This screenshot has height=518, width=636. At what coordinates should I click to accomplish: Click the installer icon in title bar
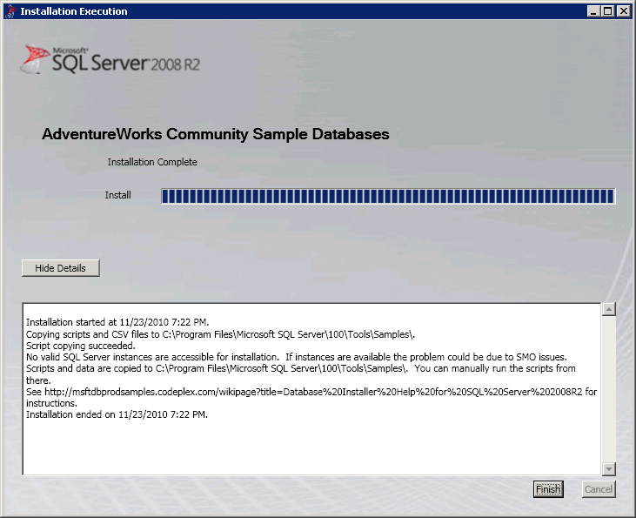point(11,11)
